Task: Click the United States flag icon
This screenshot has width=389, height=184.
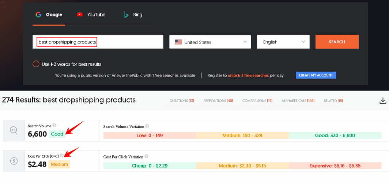Action: (x=178, y=42)
